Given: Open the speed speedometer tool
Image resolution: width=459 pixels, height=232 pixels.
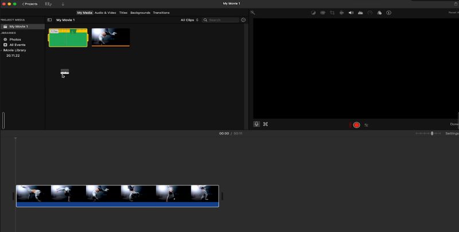Looking at the screenshot, I should [370, 13].
